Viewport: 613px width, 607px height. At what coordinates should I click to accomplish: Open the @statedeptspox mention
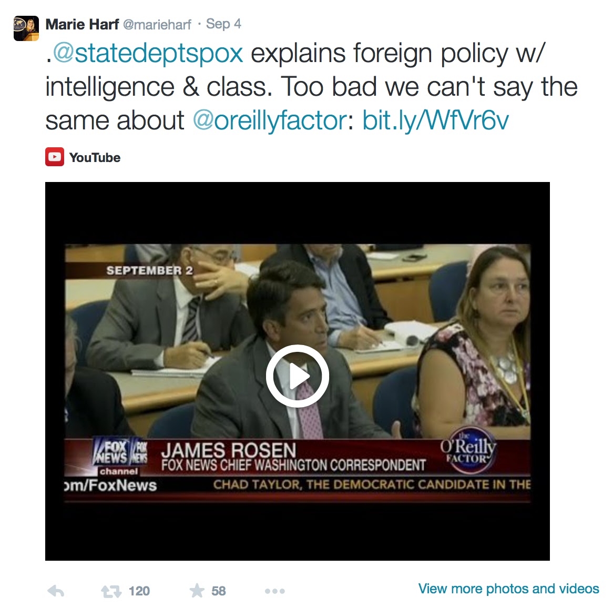click(x=148, y=53)
